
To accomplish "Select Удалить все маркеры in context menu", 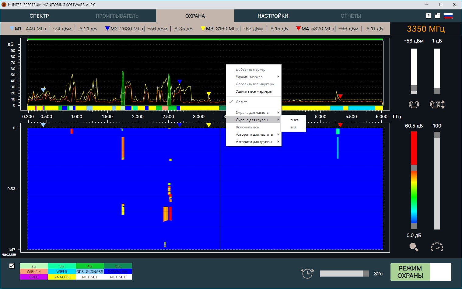I will click(254, 91).
